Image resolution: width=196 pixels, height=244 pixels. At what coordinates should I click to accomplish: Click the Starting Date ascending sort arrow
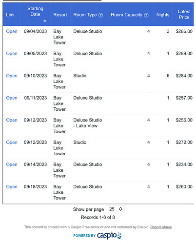(x=45, y=21)
